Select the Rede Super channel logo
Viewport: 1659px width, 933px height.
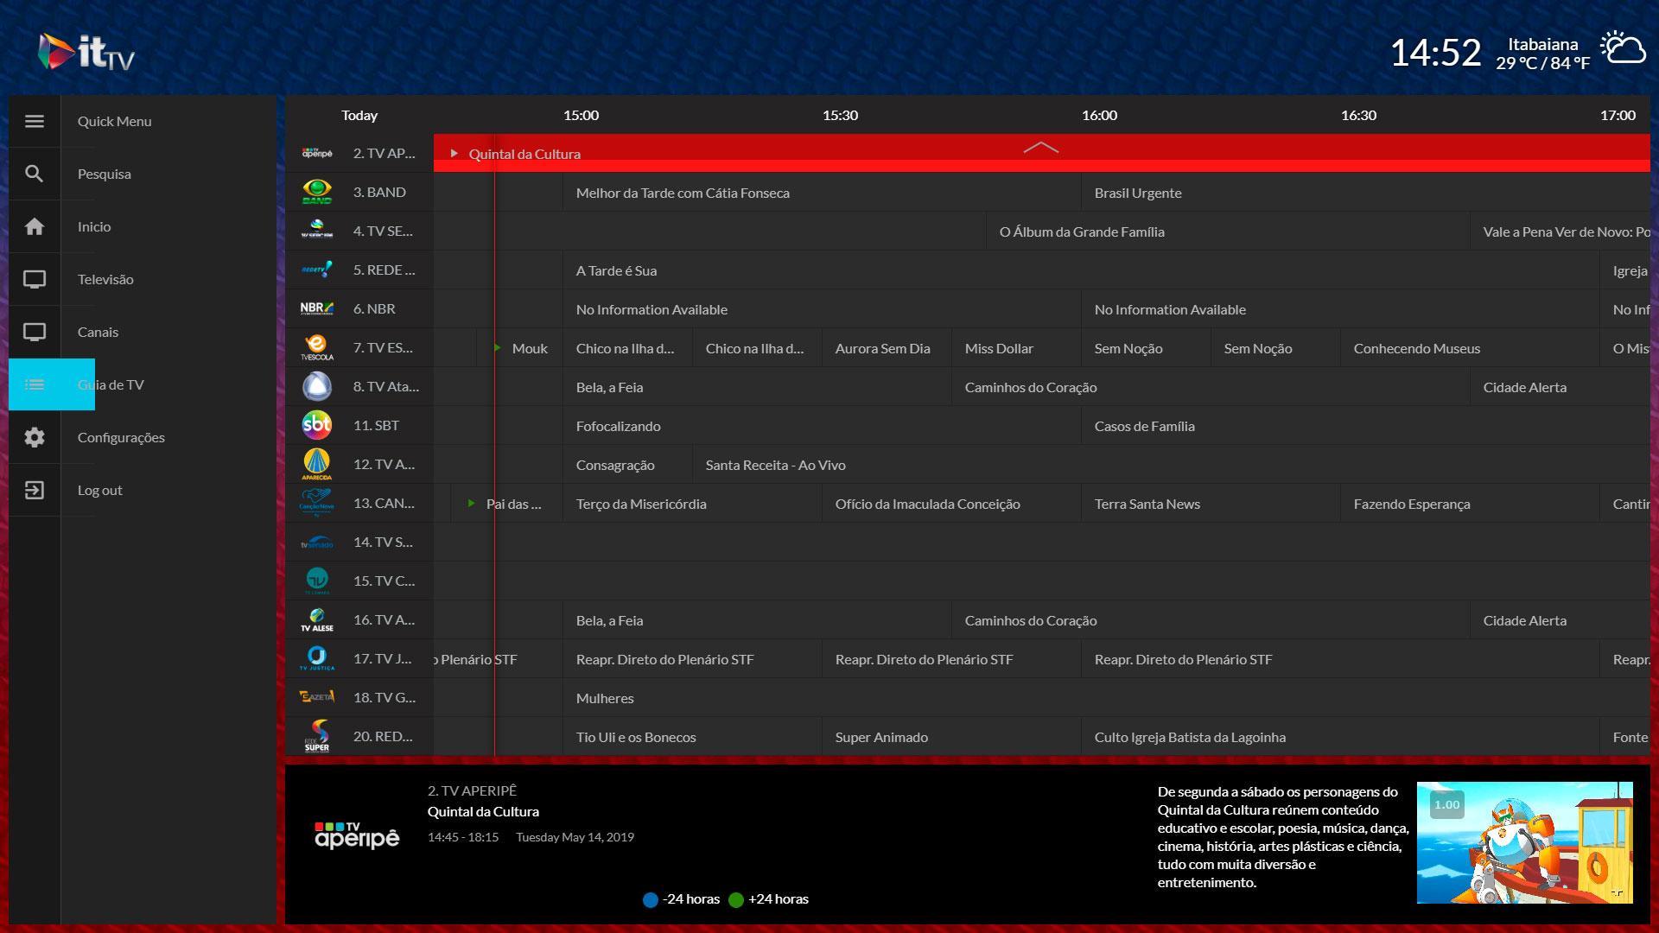click(317, 736)
